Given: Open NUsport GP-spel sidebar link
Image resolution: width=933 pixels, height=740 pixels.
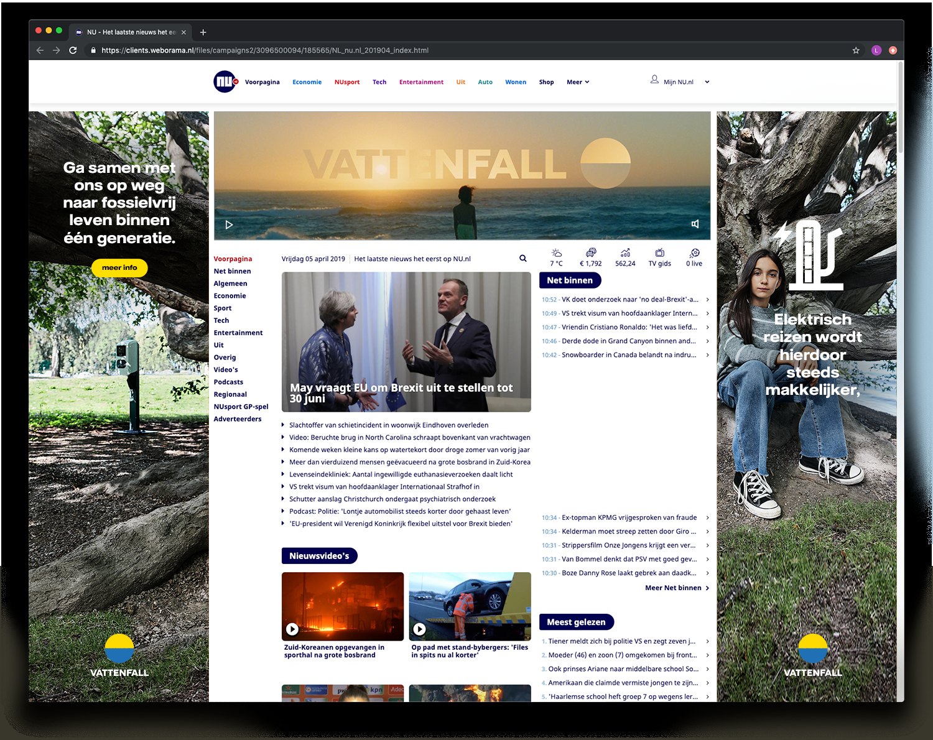Looking at the screenshot, I should [241, 407].
